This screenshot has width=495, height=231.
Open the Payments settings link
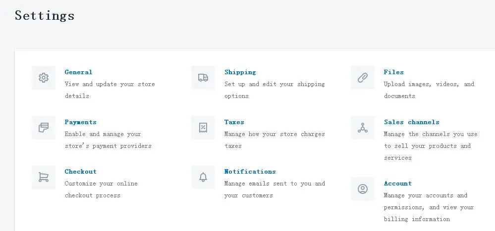[80, 122]
